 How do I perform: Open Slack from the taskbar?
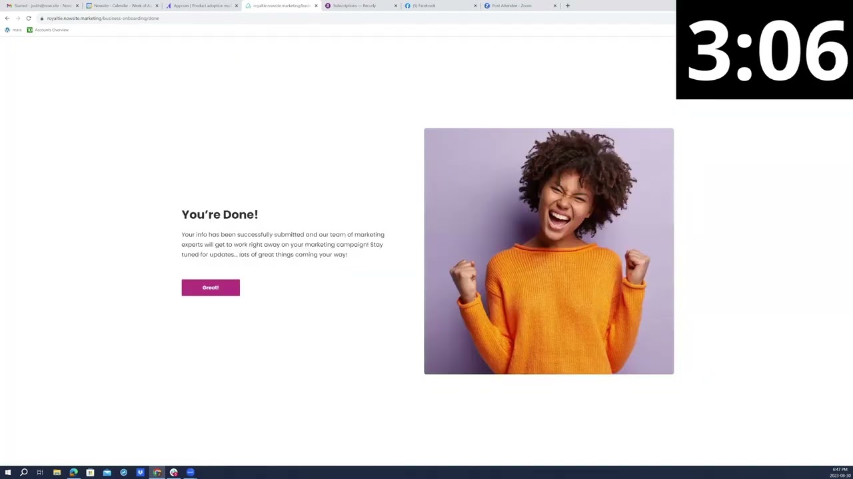tap(173, 472)
